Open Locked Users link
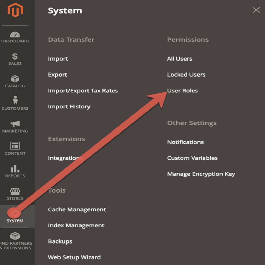 (186, 75)
